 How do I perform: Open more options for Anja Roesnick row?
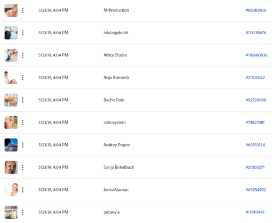[x=23, y=78]
